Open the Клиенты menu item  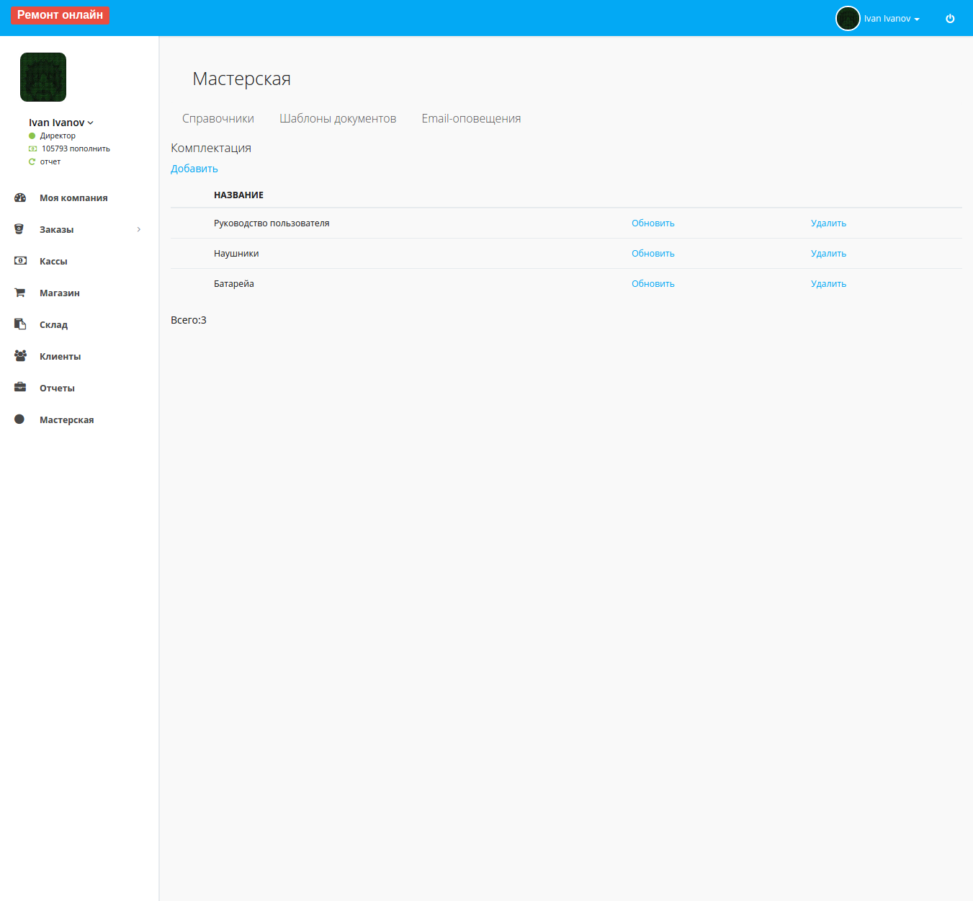(x=60, y=357)
